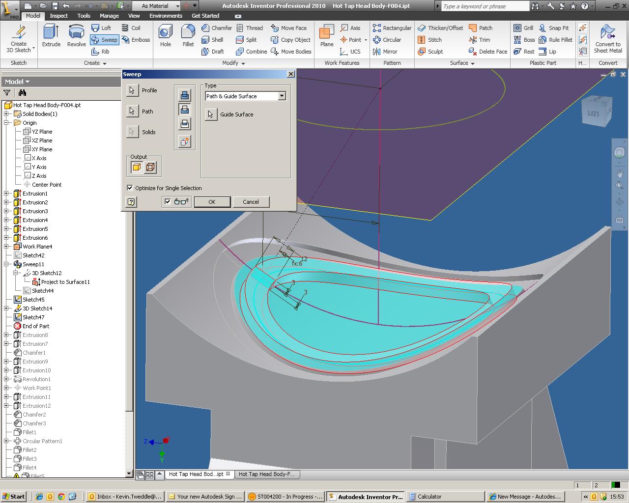Create a work Axis
This screenshot has height=503, width=629.
tap(350, 28)
